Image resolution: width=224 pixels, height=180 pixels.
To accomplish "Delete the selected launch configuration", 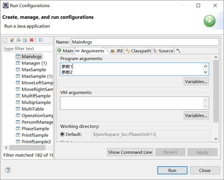I will pos(32,40).
